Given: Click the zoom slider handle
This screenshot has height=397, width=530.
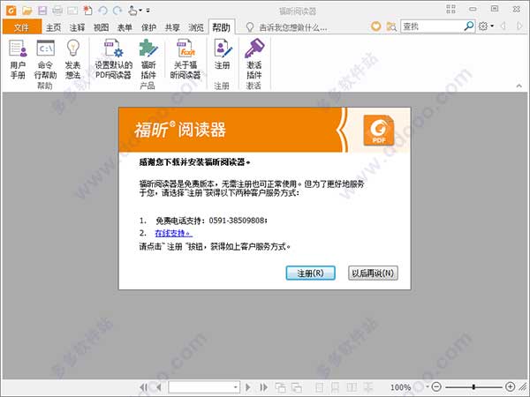Looking at the screenshot, I should 473,387.
